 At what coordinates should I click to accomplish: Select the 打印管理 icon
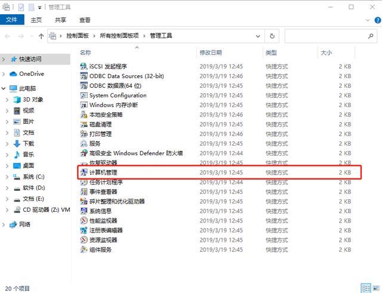[x=84, y=134]
